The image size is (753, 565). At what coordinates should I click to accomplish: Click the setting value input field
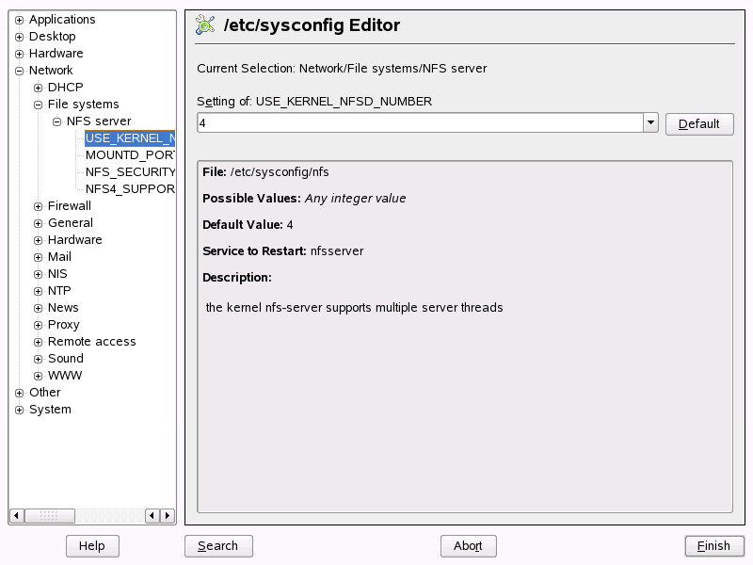pos(420,123)
